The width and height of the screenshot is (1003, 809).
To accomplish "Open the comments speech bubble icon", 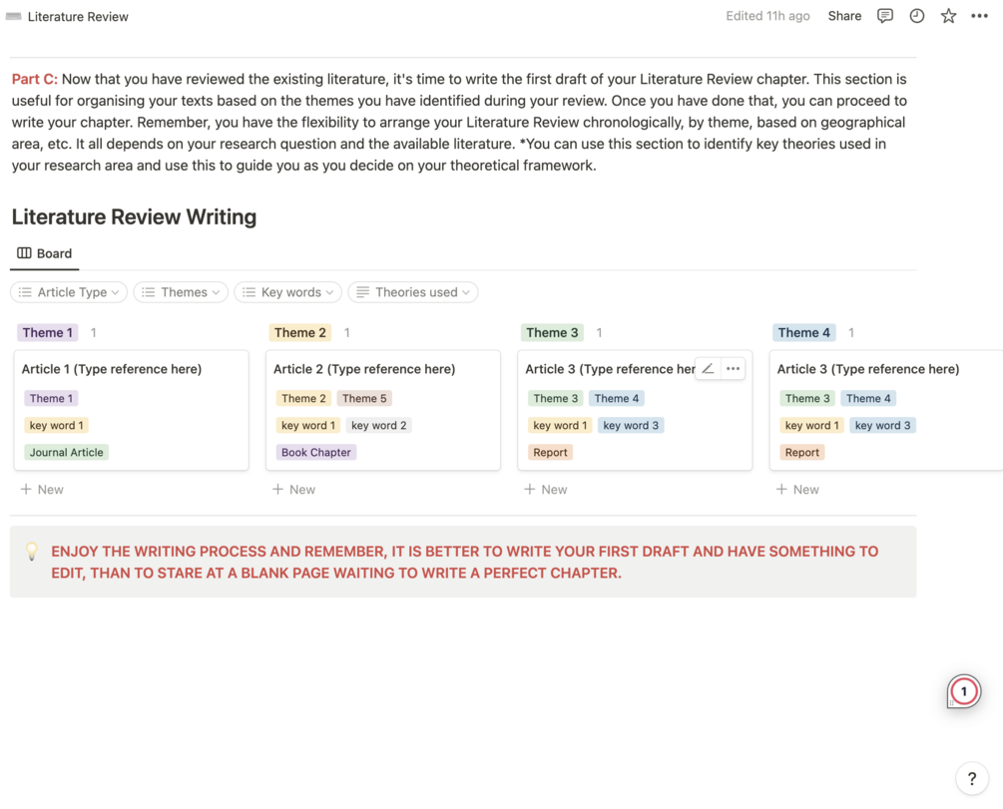I will click(884, 16).
